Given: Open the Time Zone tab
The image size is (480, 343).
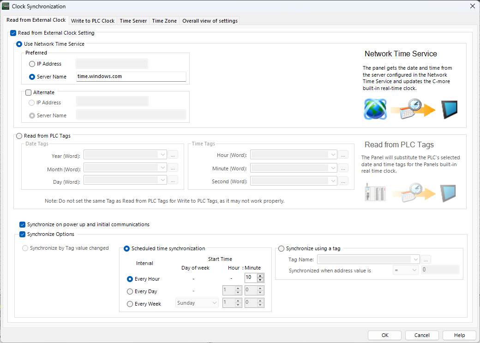Looking at the screenshot, I should click(x=164, y=21).
